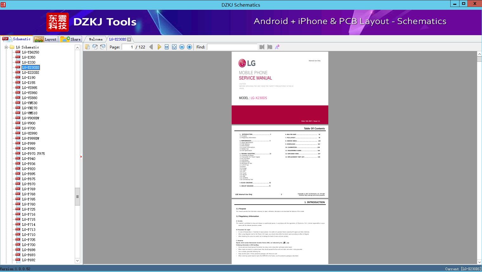Screen dimensions: 482x272
Task: Collapse the LG Schematic tree node
Action: pyautogui.click(x=6, y=47)
